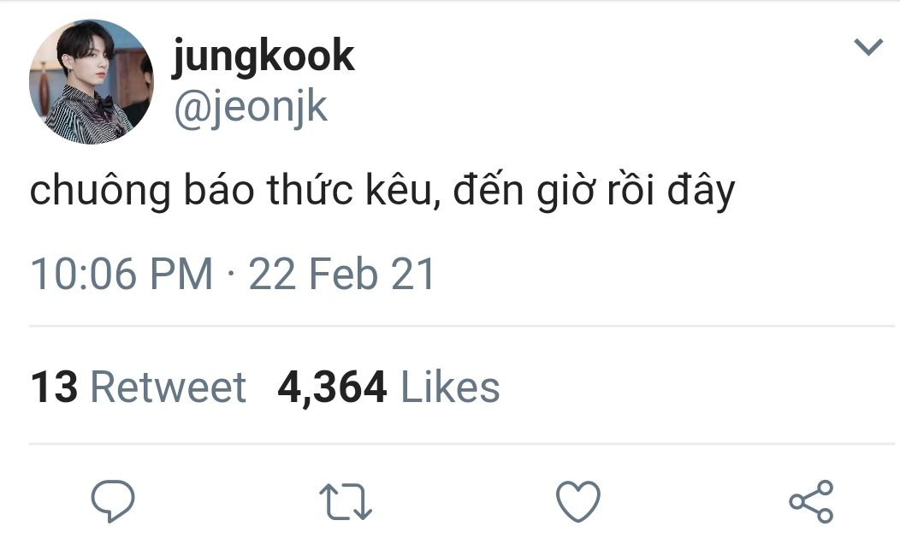Viewport: 900px width, 556px height.
Task: Retweet the post with the arrows icon
Action: point(346,502)
